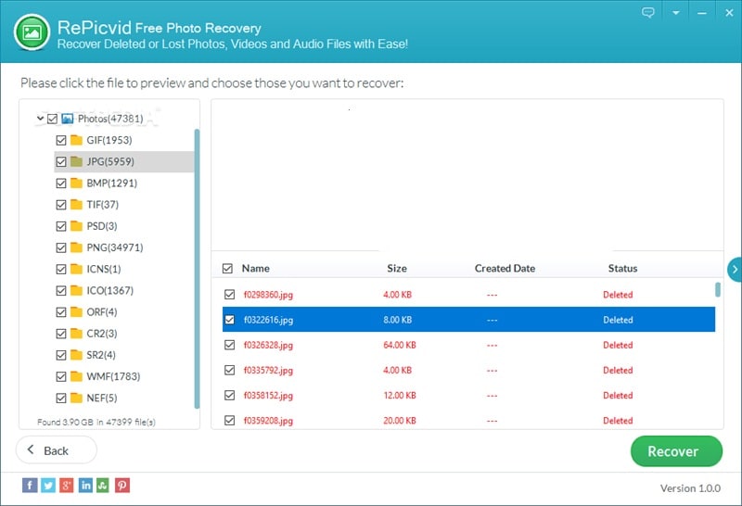Click the PSD folder icon

[76, 226]
